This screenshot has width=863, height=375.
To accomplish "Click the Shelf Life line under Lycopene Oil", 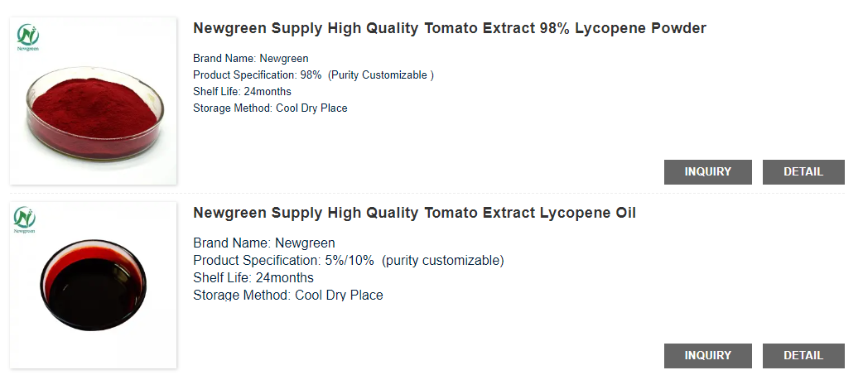I will [x=253, y=278].
